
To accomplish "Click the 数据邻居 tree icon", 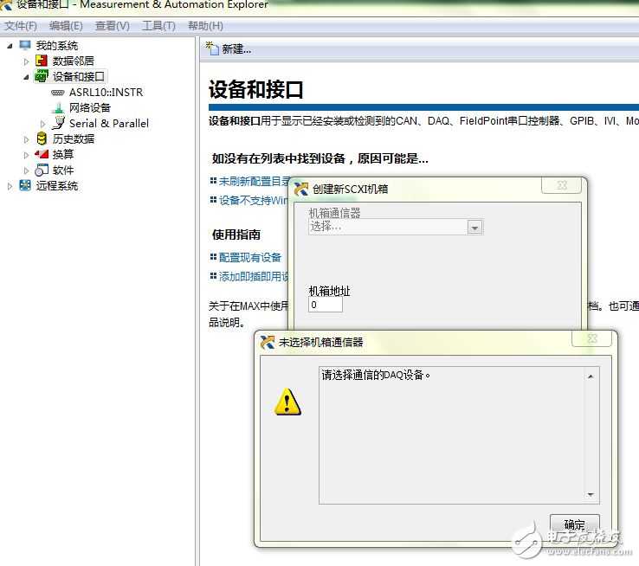I will pyautogui.click(x=42, y=61).
